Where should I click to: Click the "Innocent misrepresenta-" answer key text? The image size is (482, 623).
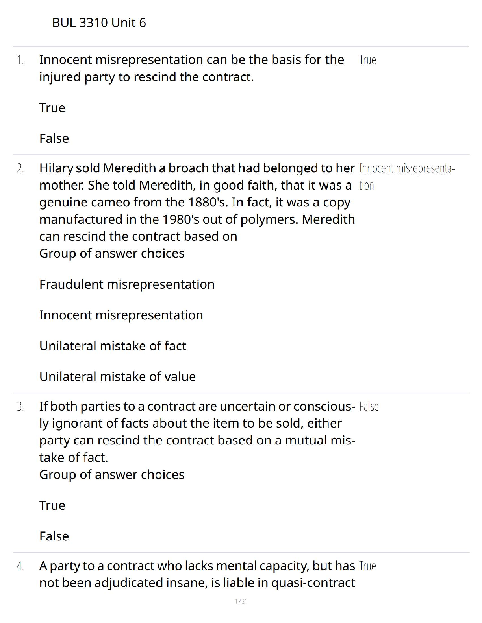[407, 169]
